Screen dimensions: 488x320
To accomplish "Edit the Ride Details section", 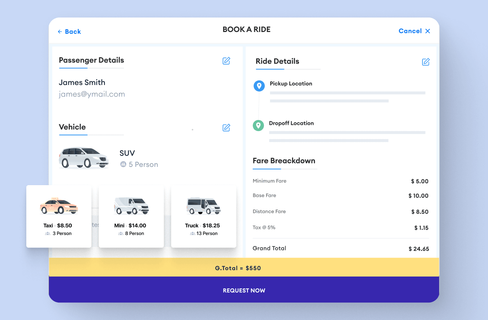I will coord(425,62).
